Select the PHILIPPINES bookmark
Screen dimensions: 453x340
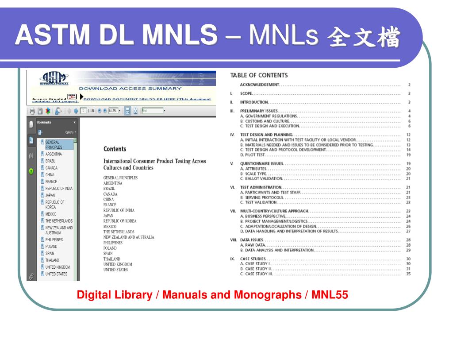coord(54,240)
